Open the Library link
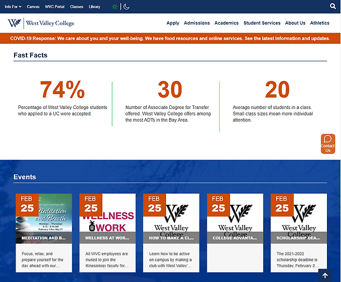Image resolution: width=341 pixels, height=282 pixels. tap(94, 7)
